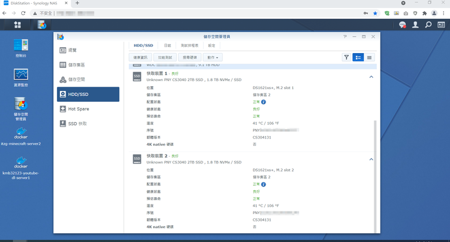The height and width of the screenshot is (242, 450).
Task: Switch to compact list view icon
Action: click(369, 57)
